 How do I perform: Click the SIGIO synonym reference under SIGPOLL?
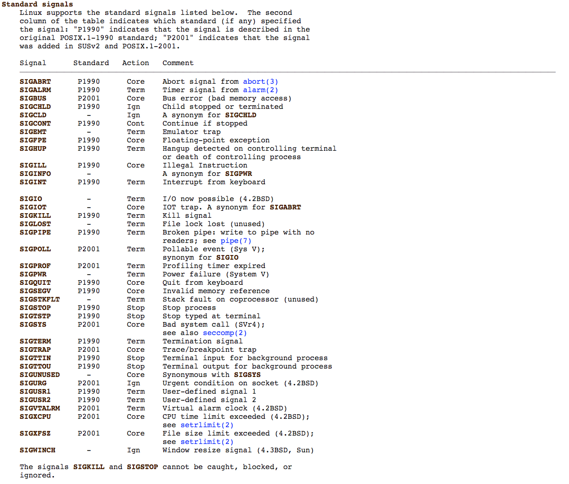(227, 257)
